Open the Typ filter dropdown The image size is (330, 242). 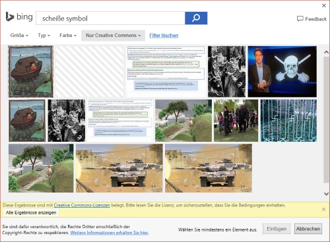pyautogui.click(x=44, y=36)
